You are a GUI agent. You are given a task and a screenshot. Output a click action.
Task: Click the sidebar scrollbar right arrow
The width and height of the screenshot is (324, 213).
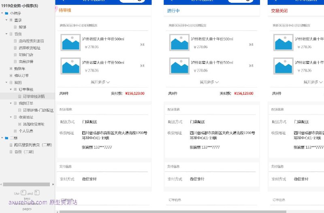click(53, 184)
